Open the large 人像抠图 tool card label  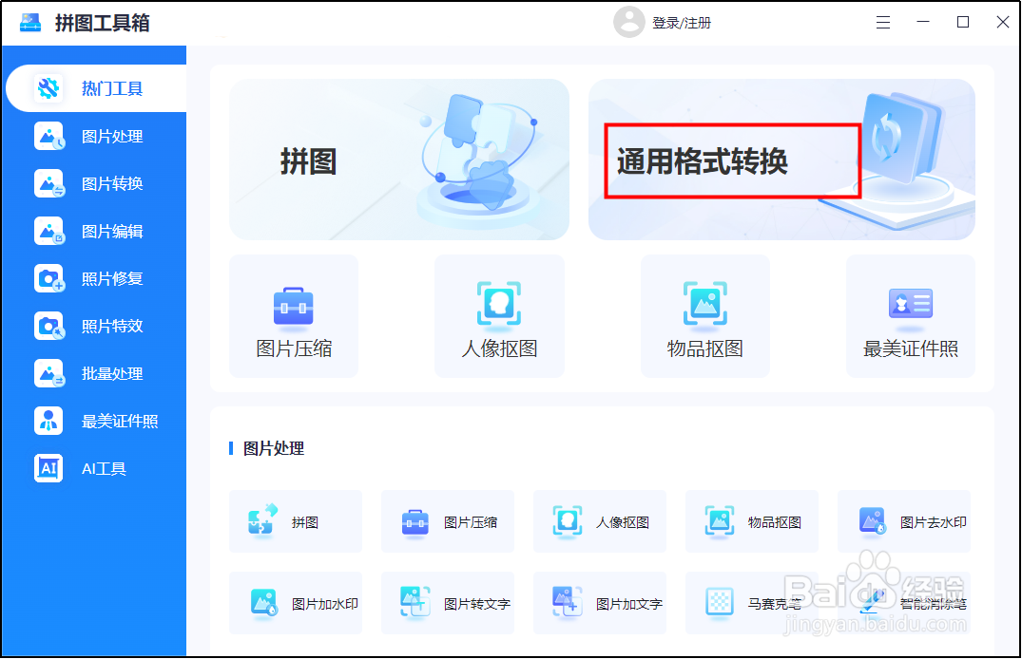tap(499, 349)
